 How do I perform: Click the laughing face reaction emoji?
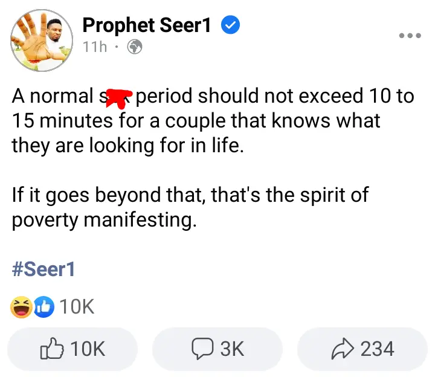pyautogui.click(x=21, y=307)
